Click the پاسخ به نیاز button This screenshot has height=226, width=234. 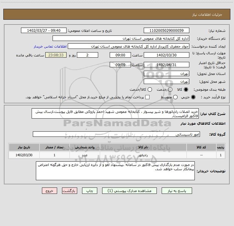[x=177, y=191]
